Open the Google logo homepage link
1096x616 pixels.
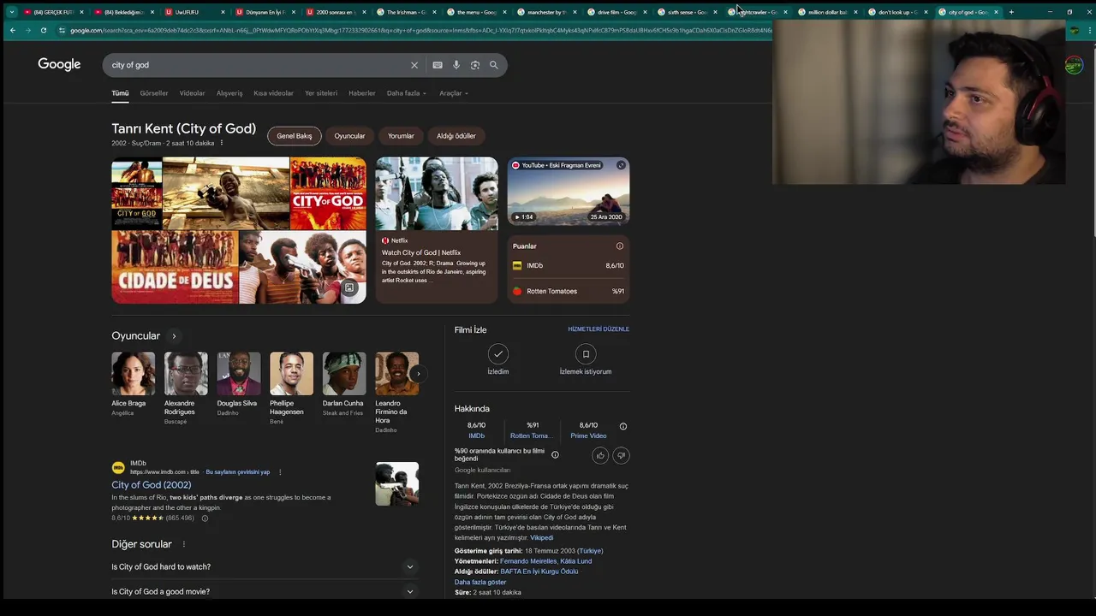(59, 65)
